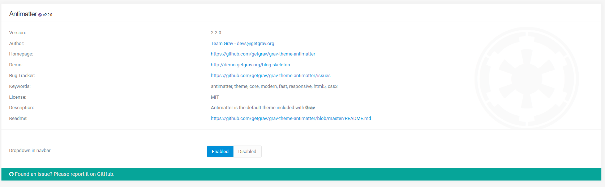Click the GitHub icon in the teal footer
The height and width of the screenshot is (187, 605).
click(12, 174)
